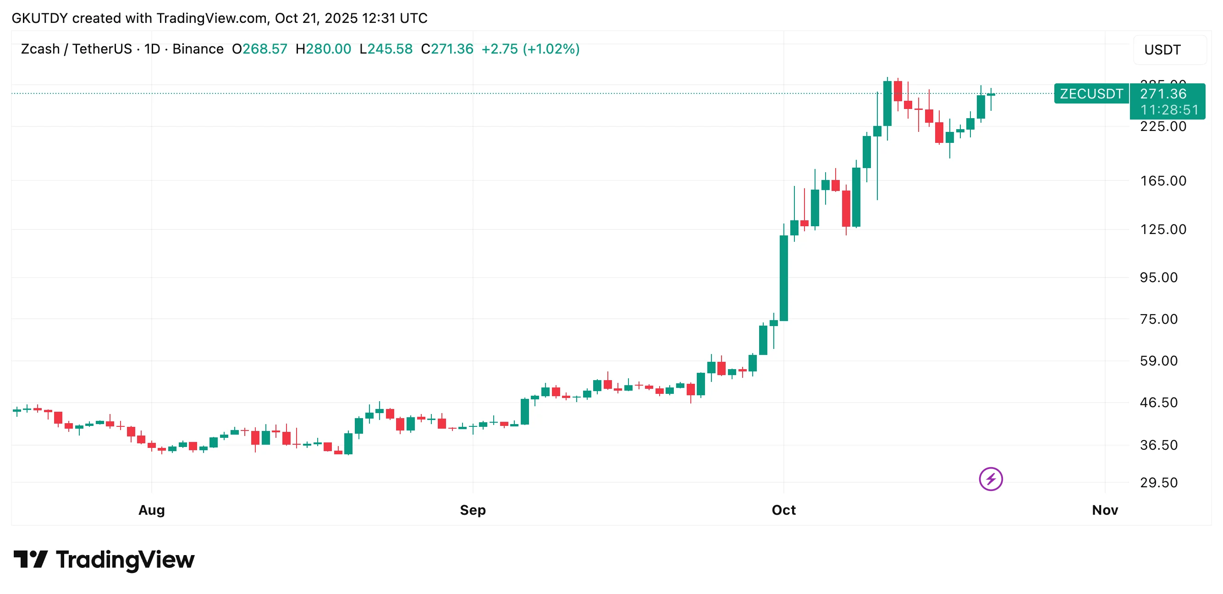Click the 225.00 price axis label
1223x594 pixels.
tap(1162, 127)
